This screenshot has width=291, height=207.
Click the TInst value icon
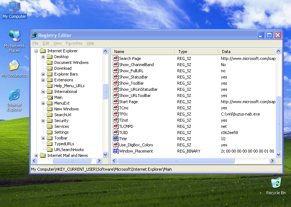(116, 120)
